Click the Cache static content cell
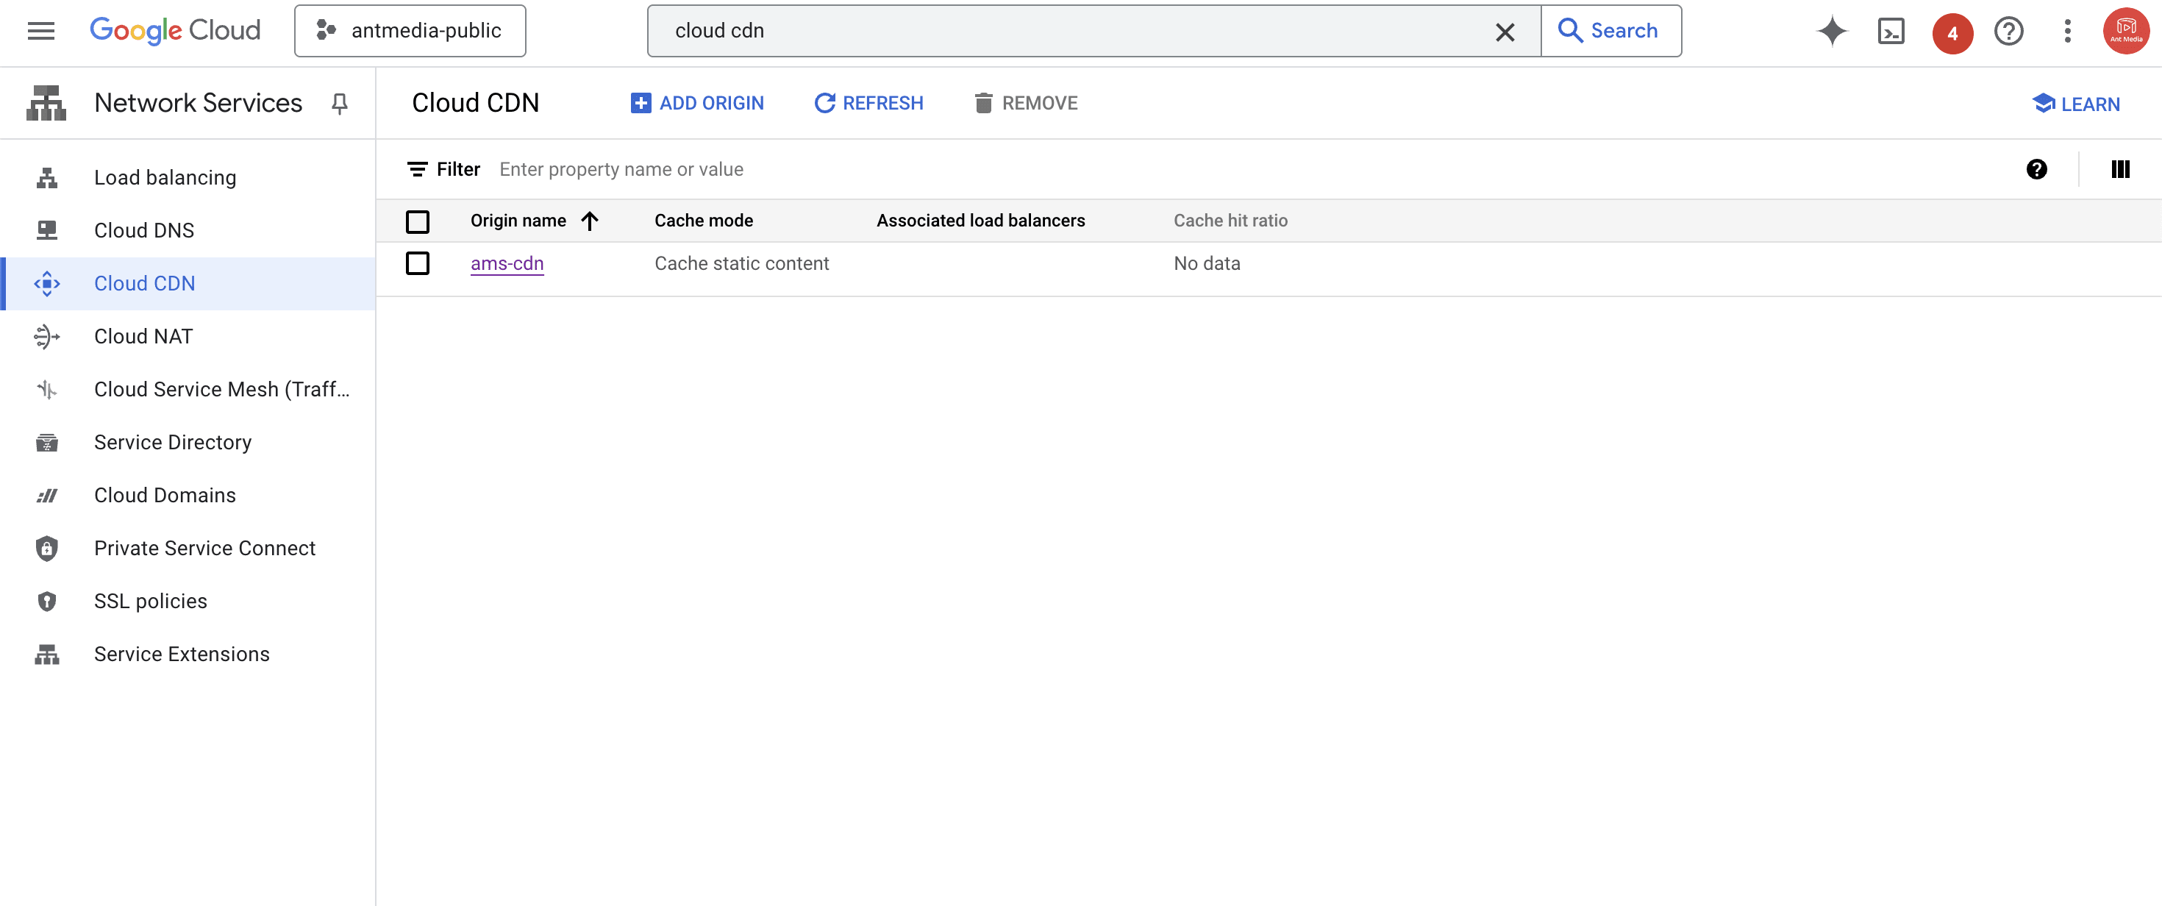 click(x=741, y=264)
